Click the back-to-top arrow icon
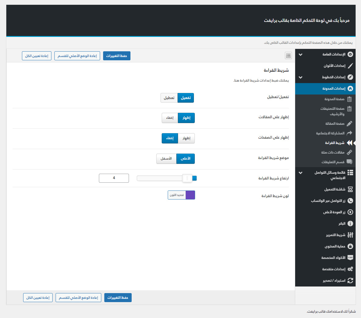The image size is (361, 318). click(350, 212)
